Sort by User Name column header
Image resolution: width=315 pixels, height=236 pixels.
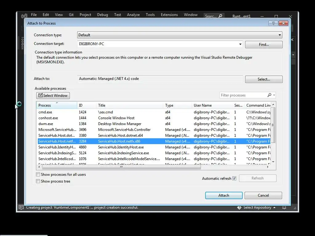[x=212, y=105]
